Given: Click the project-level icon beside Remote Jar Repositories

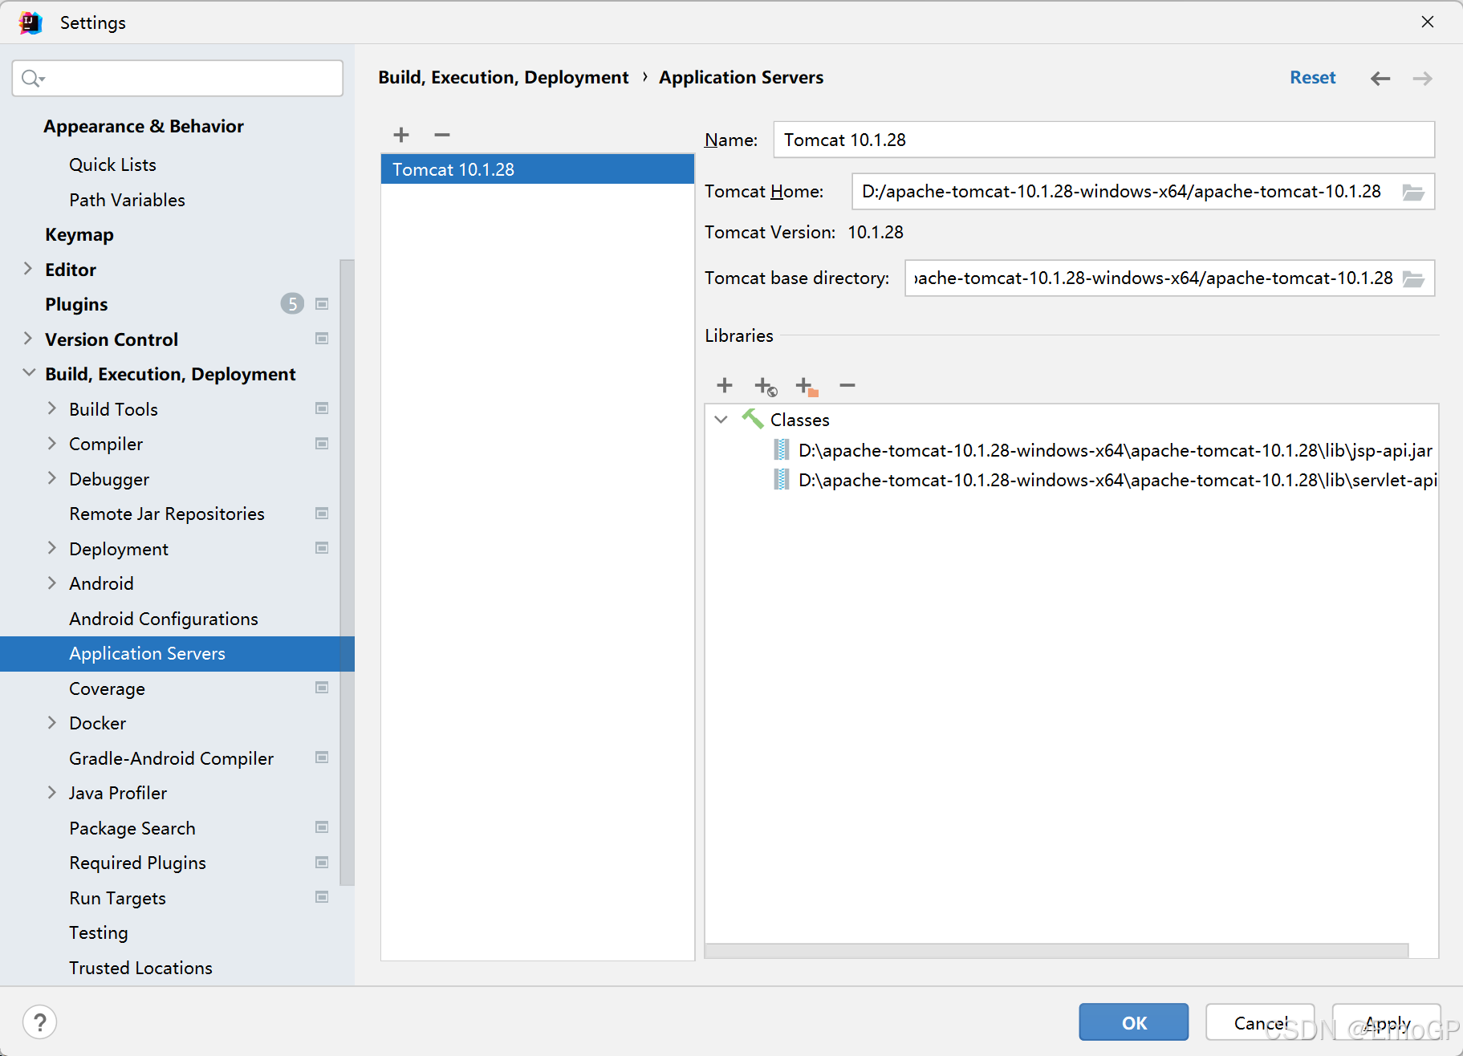Looking at the screenshot, I should [x=322, y=514].
